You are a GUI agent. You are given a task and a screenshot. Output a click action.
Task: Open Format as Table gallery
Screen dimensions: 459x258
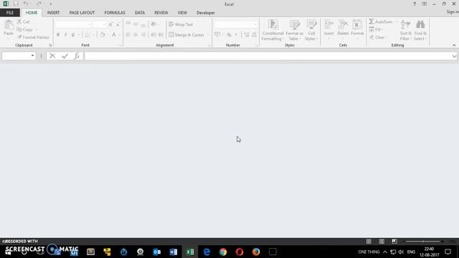pyautogui.click(x=295, y=30)
